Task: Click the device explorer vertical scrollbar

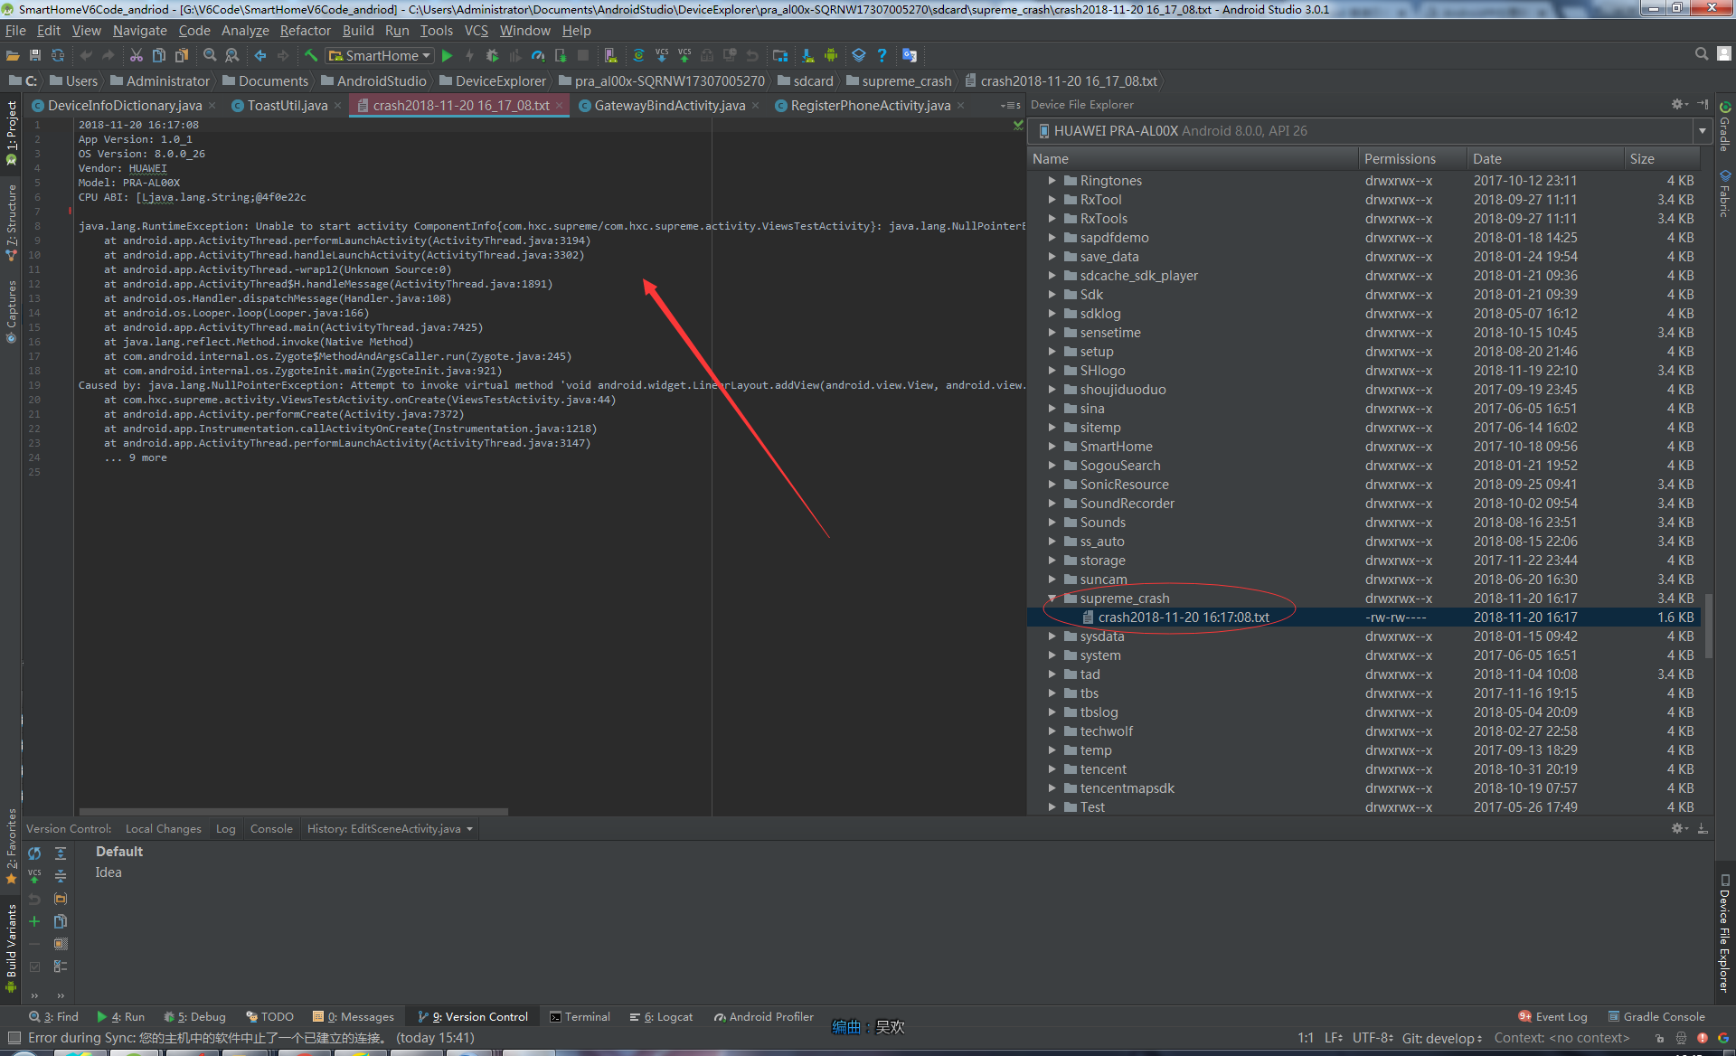Action: [1708, 626]
